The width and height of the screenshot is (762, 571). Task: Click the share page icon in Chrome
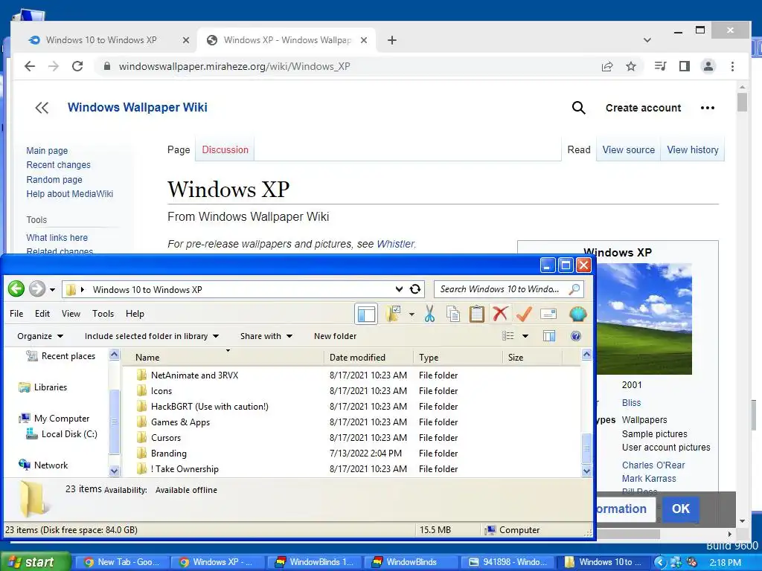click(x=607, y=66)
